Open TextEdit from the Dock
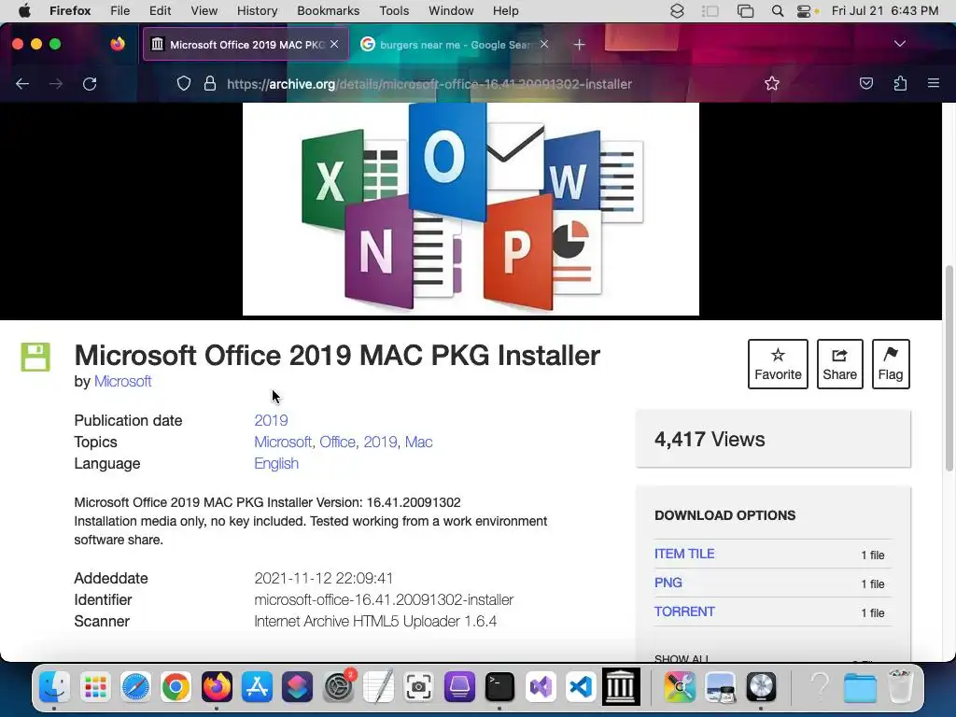Viewport: 956px width, 717px height. (x=378, y=687)
